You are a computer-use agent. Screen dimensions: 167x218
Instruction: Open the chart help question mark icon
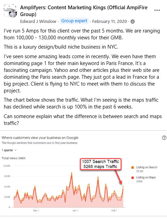click(164, 138)
